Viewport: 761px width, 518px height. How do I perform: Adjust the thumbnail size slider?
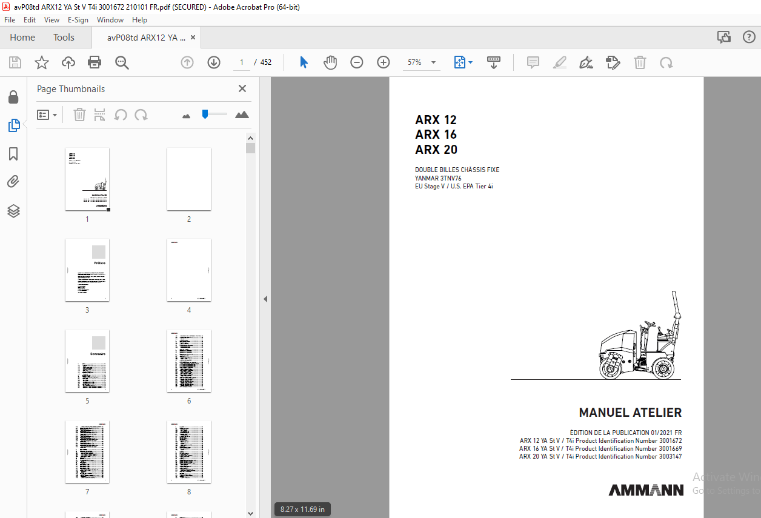coord(205,114)
